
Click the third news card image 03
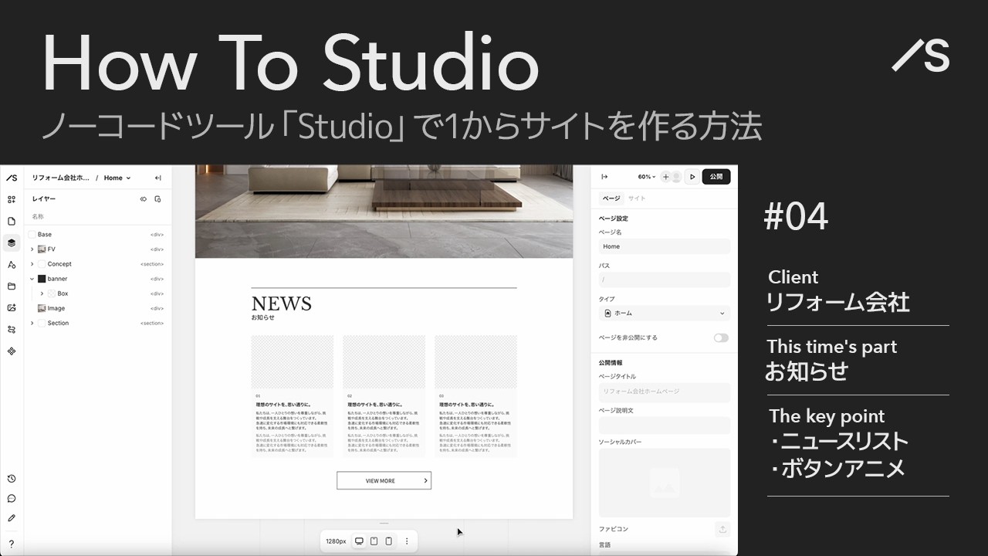pos(475,362)
